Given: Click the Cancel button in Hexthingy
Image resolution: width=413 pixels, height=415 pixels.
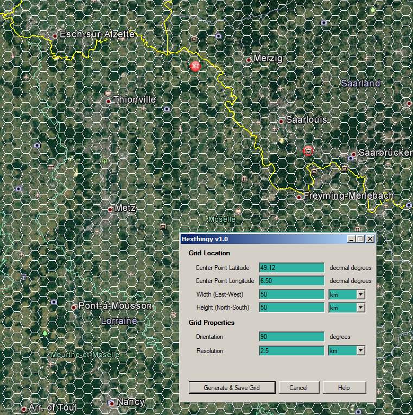Looking at the screenshot, I should coord(299,388).
